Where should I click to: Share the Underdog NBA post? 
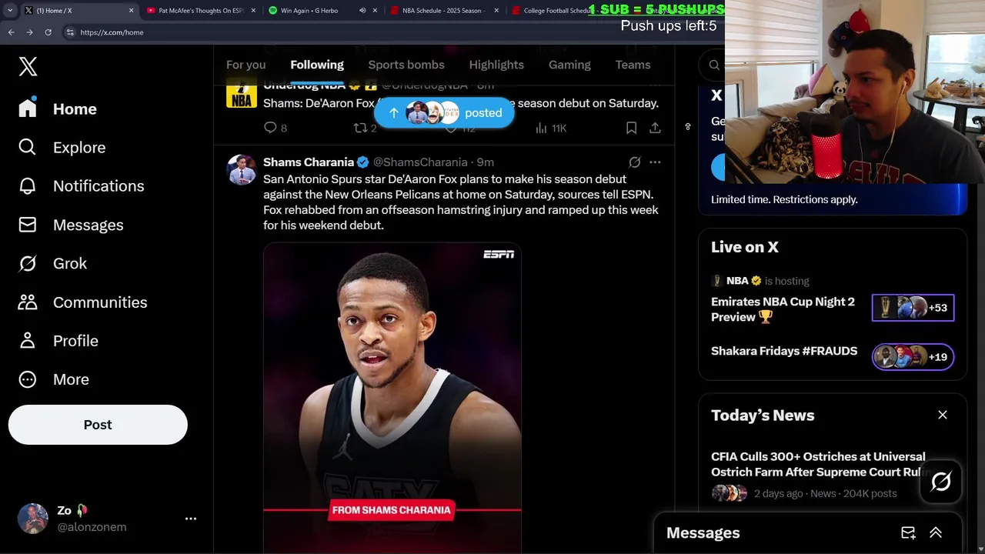click(655, 128)
